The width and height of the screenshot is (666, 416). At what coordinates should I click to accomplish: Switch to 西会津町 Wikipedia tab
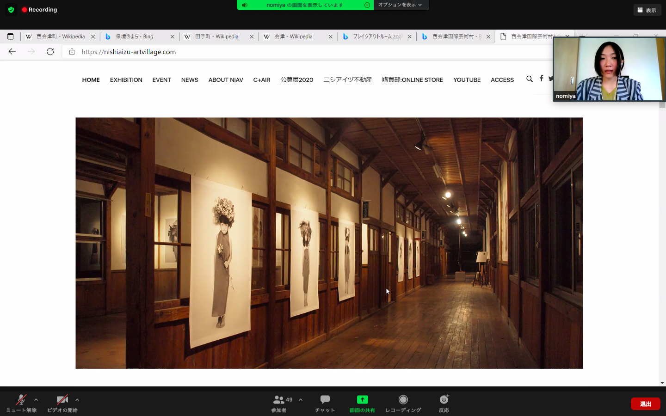pos(60,37)
